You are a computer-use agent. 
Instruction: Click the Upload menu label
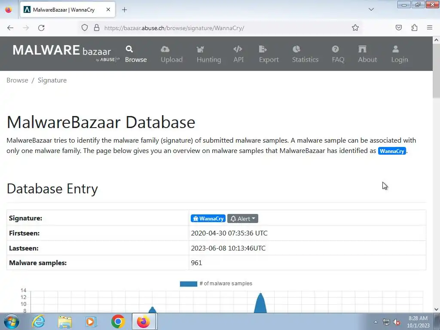click(x=171, y=60)
